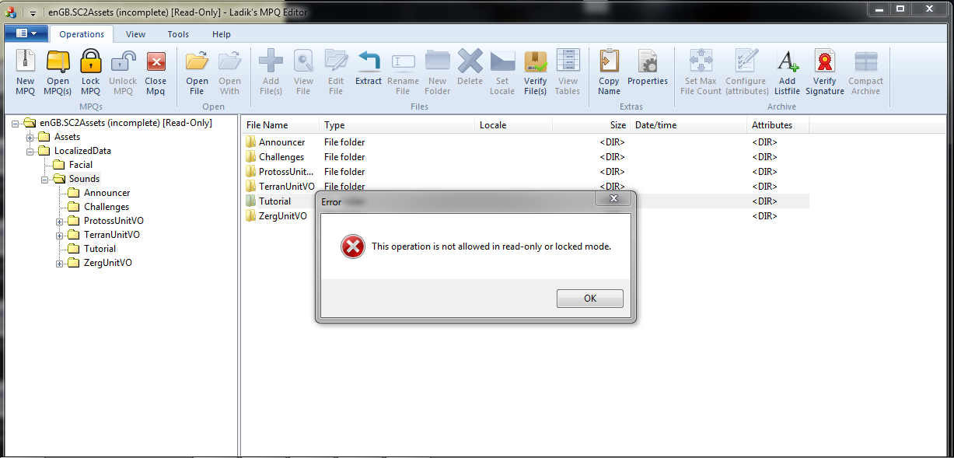Viewport: 954px width, 458px height.
Task: Expand the ProtossUnitVO tree node
Action: click(59, 221)
